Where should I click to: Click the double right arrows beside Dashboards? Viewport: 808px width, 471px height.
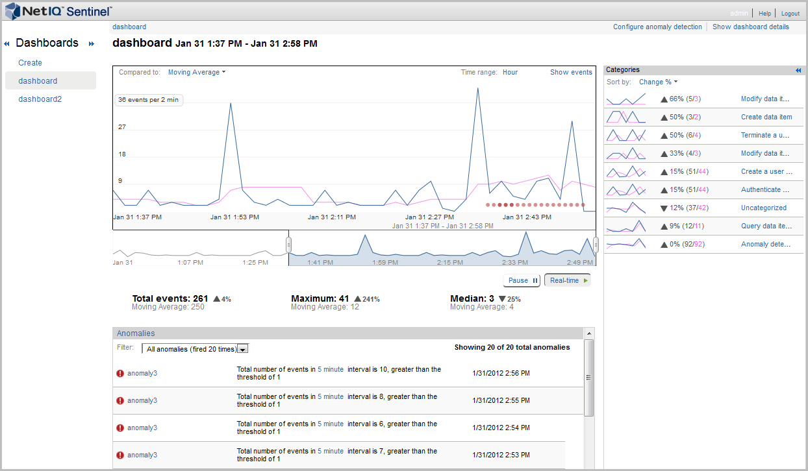(x=92, y=44)
